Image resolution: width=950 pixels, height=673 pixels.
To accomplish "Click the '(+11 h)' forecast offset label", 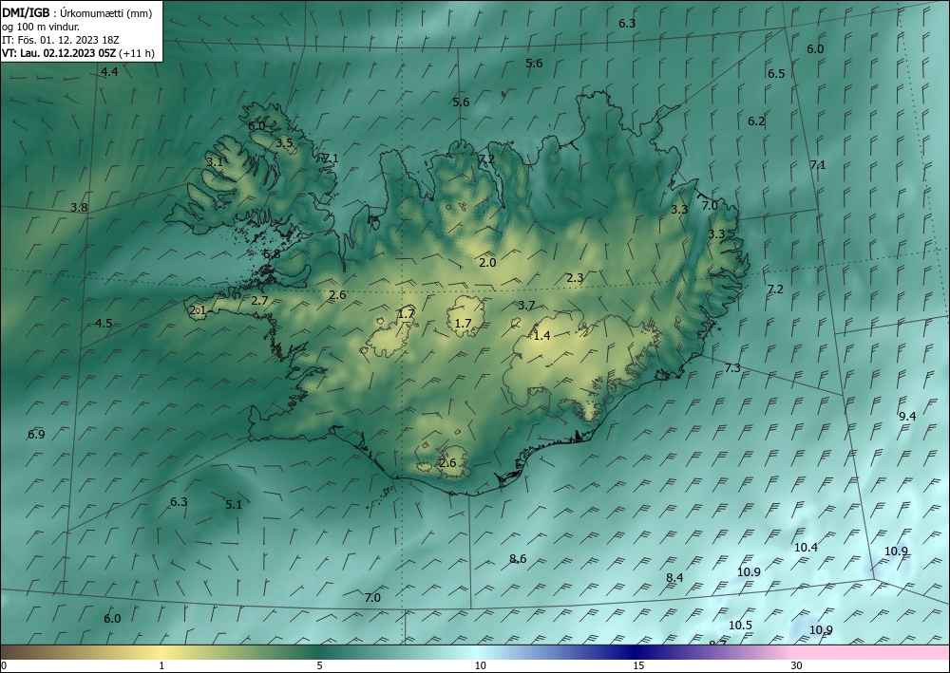I will pyautogui.click(x=137, y=53).
